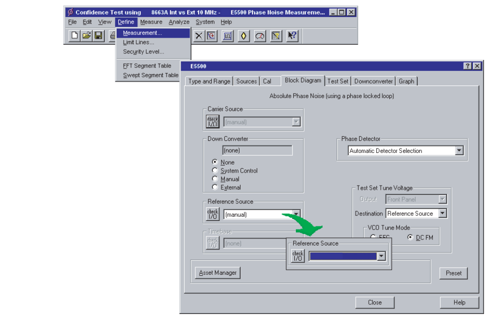Click the Define menu
This screenshot has height=317, width=485.
pos(126,22)
